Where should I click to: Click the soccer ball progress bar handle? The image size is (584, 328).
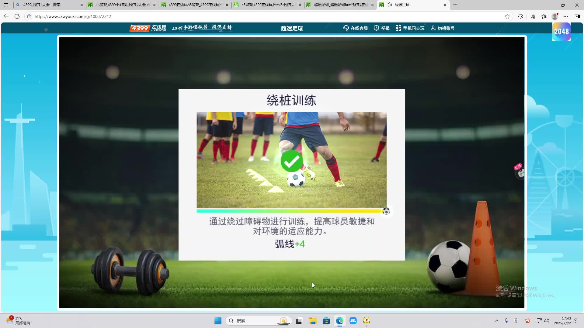pos(386,211)
